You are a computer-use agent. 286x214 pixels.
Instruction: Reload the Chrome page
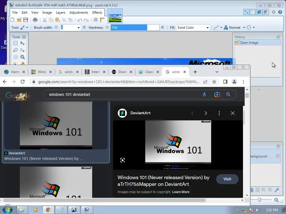[23, 82]
